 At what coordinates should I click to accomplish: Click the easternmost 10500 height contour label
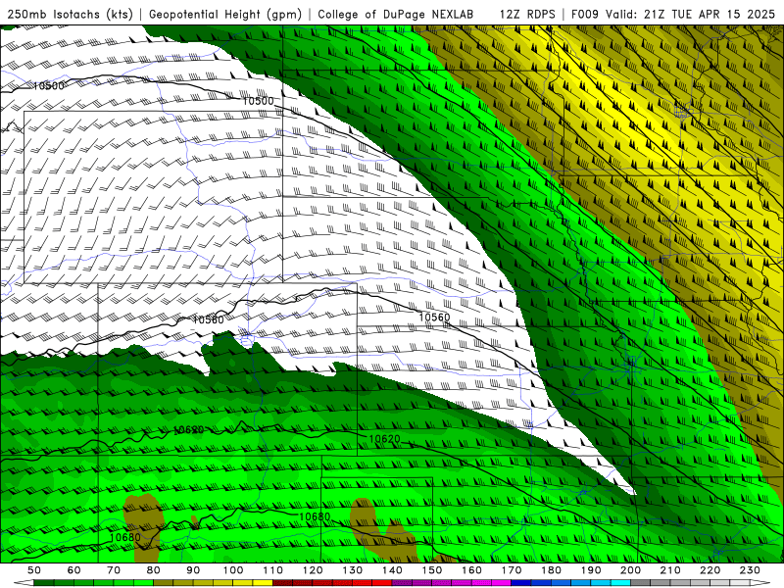click(258, 101)
